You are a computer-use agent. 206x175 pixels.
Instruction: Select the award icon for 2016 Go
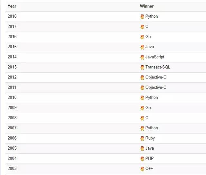coord(142,37)
